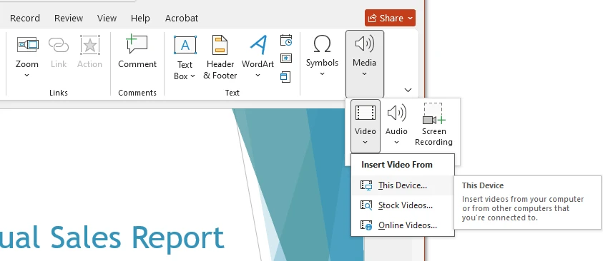Switch to the Acrobat tab
The width and height of the screenshot is (603, 261).
coord(182,18)
